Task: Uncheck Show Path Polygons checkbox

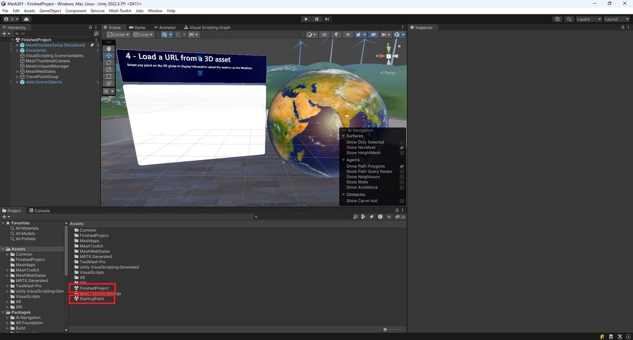Action: [402, 167]
